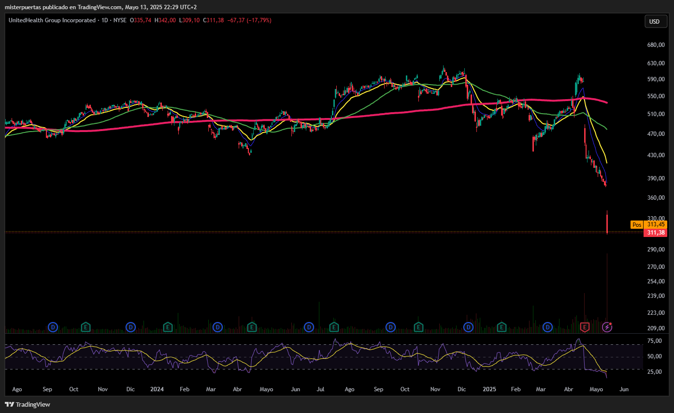Click the low value L309,10
The height and width of the screenshot is (413, 674).
(x=189, y=20)
